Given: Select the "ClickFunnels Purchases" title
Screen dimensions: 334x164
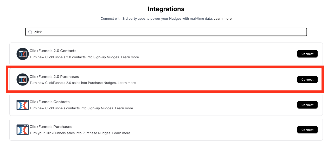Looking at the screenshot, I should point(51,127).
